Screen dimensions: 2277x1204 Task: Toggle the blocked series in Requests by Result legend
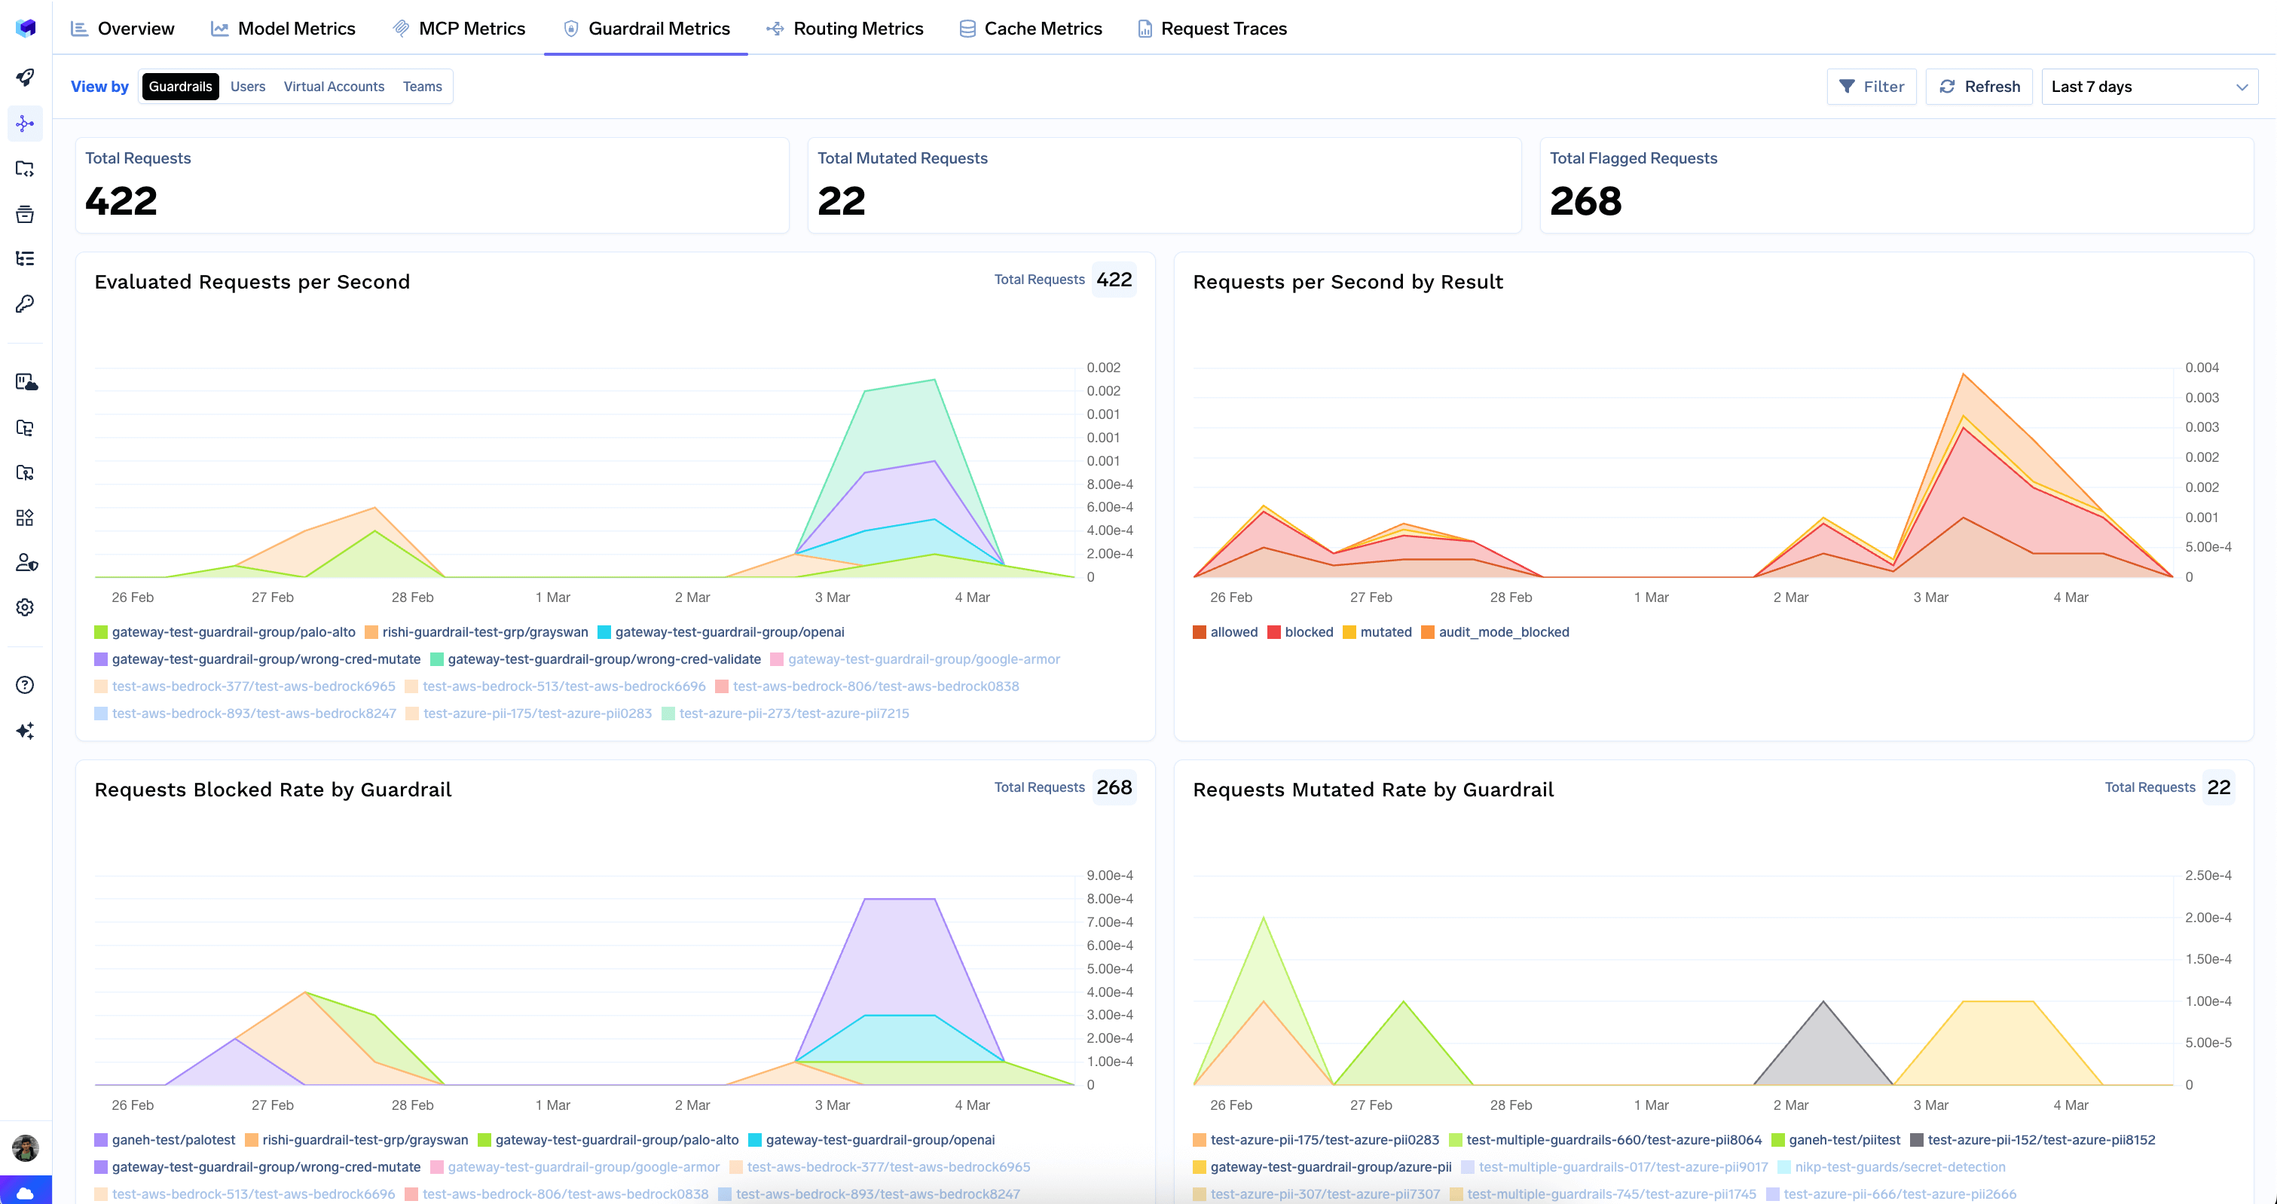[1301, 631]
